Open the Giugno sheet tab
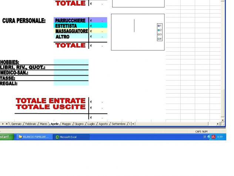The image size is (234, 176). (79, 124)
